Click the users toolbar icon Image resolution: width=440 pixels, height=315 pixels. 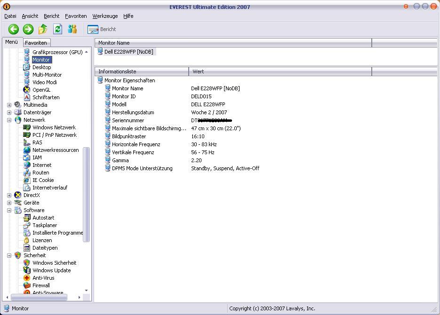pyautogui.click(x=72, y=29)
